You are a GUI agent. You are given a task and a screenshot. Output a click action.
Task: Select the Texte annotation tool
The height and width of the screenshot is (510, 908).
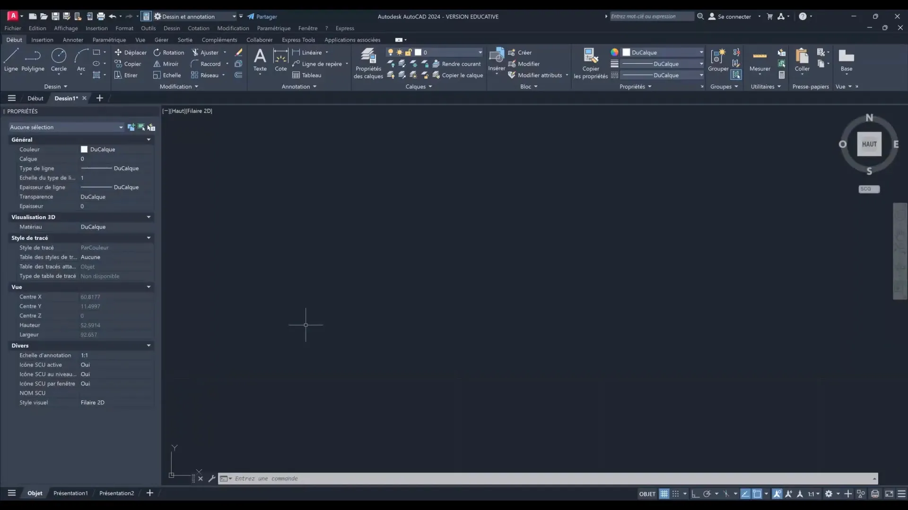click(x=260, y=60)
